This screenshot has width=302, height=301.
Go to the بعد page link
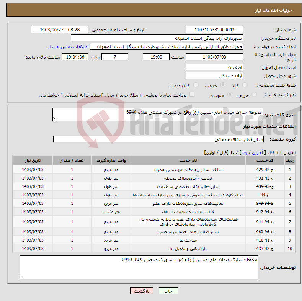[244, 152]
